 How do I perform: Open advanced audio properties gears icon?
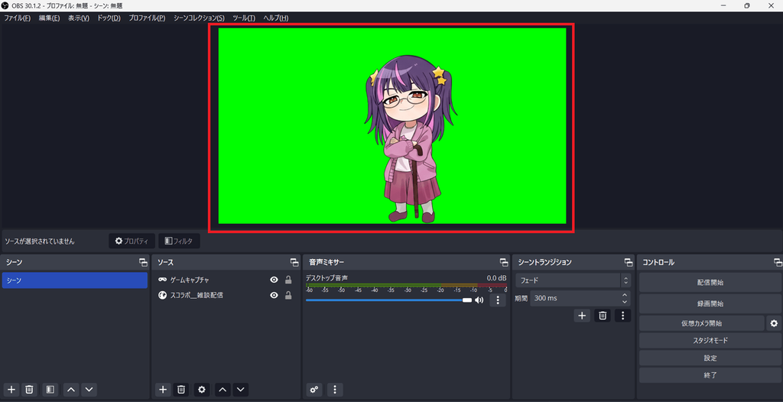(314, 390)
